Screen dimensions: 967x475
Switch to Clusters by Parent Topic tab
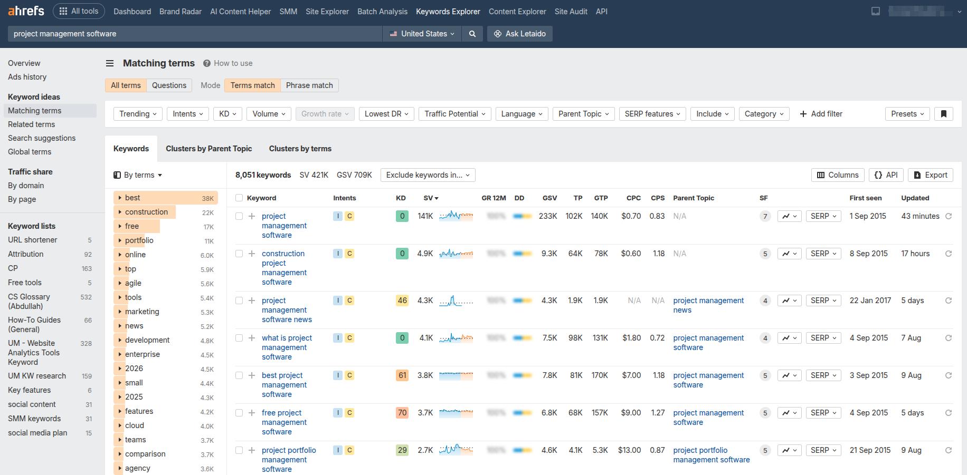pos(209,149)
